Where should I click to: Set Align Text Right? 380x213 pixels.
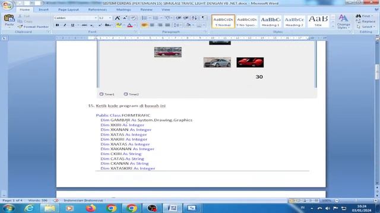[x=160, y=25]
